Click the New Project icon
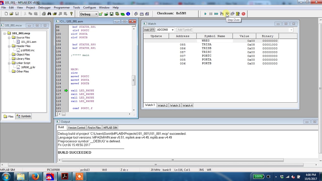This screenshot has width=322, height=181. [101, 14]
